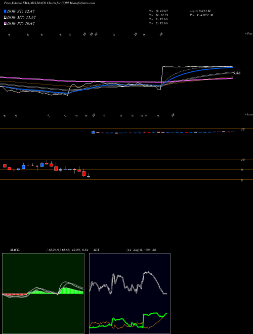Click the MACD panel heading

click(15, 250)
